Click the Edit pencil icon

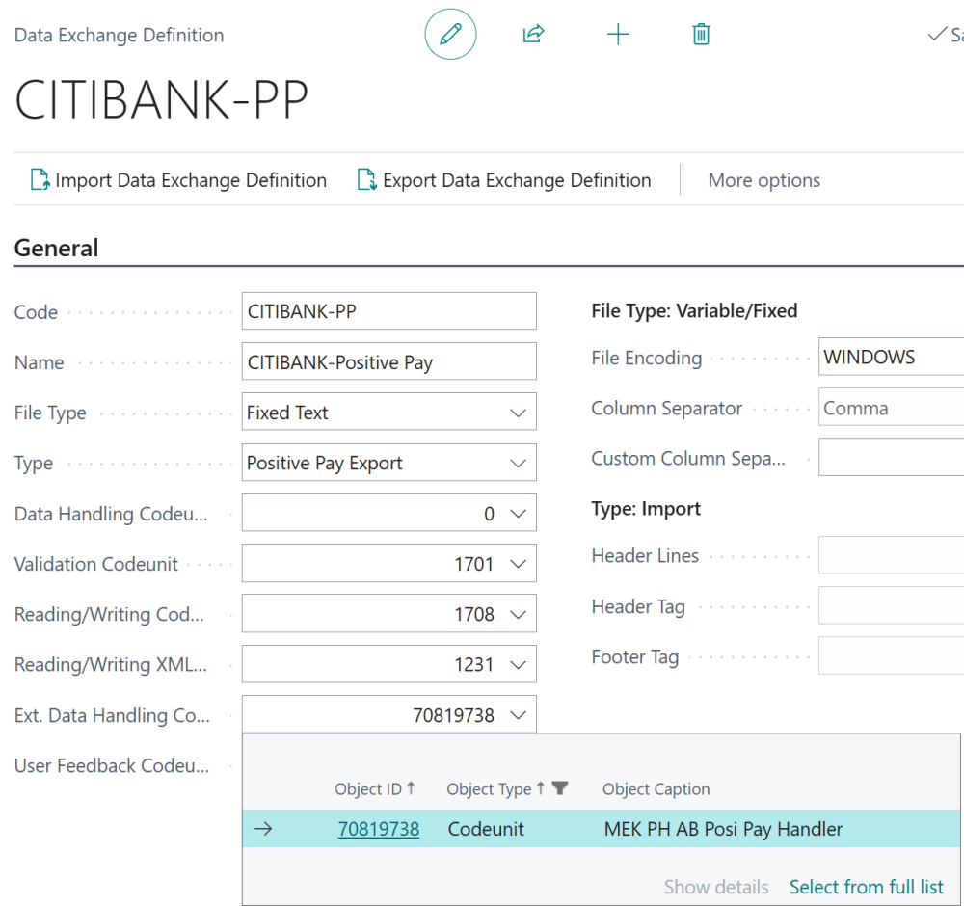[x=450, y=34]
